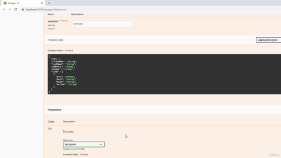281x158 pixels.
Task: Select the Swagger UI browser tab
Action: point(23,3)
